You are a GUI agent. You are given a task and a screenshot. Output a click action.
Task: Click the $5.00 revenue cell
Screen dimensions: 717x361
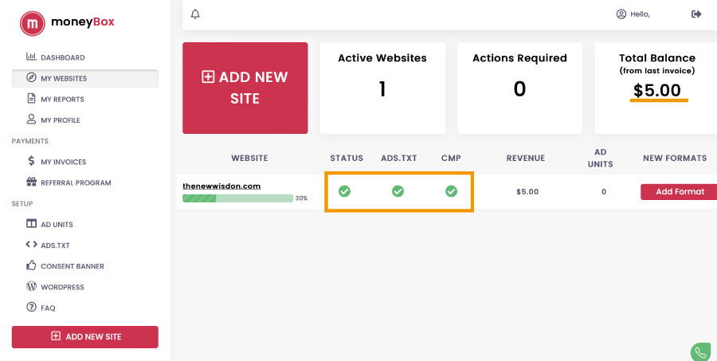pyautogui.click(x=527, y=192)
